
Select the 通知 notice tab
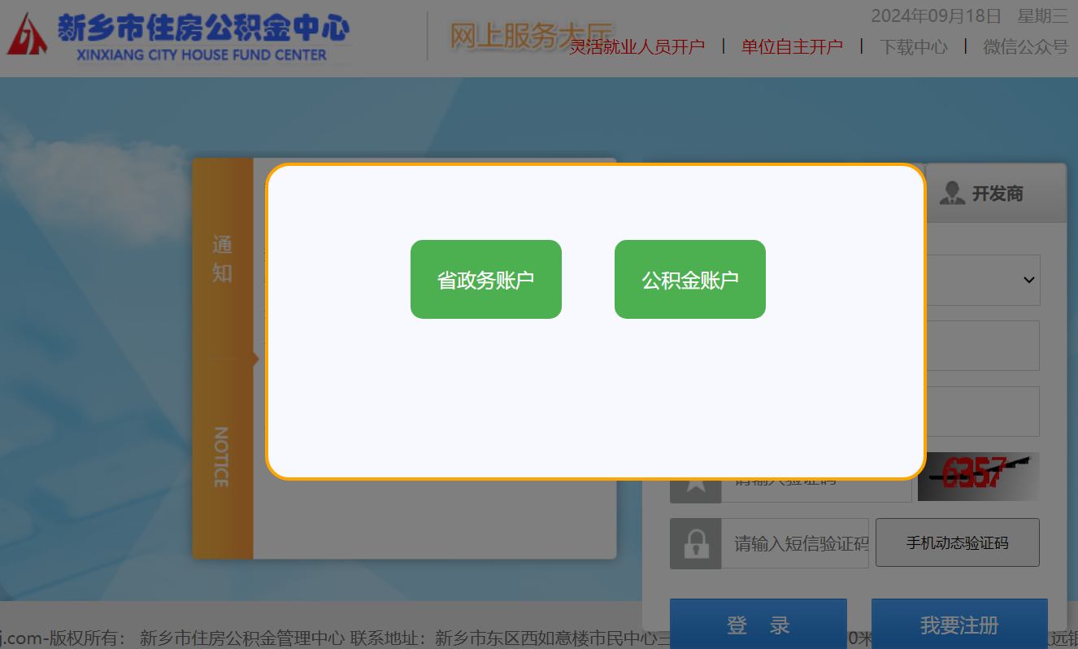coord(222,259)
